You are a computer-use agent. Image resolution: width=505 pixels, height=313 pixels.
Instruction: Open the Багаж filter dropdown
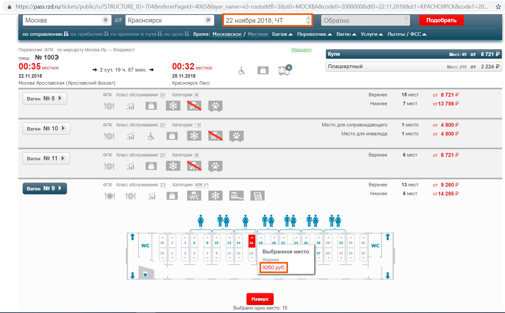282,34
